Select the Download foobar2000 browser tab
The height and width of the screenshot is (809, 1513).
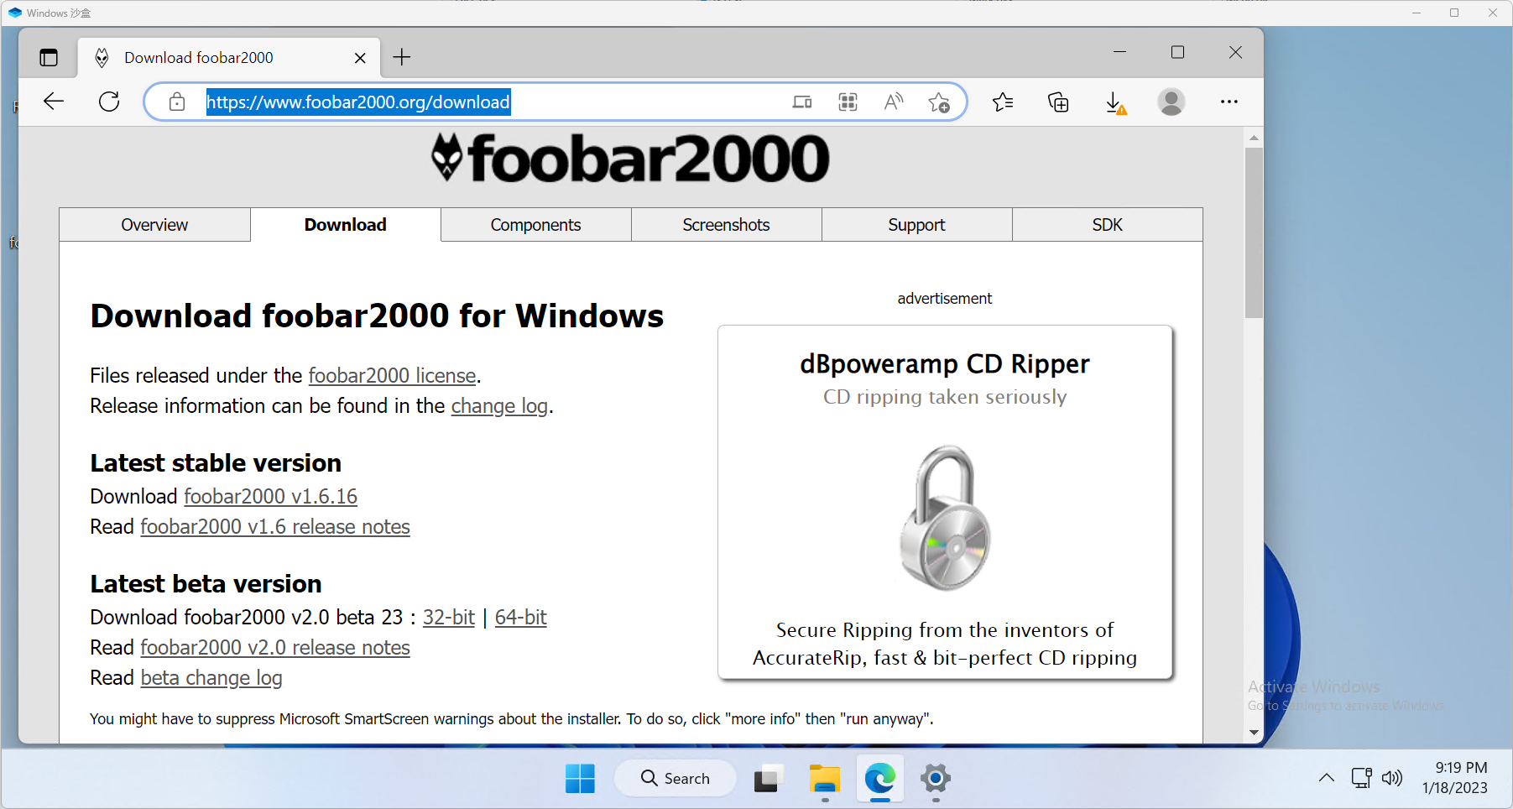tap(229, 57)
